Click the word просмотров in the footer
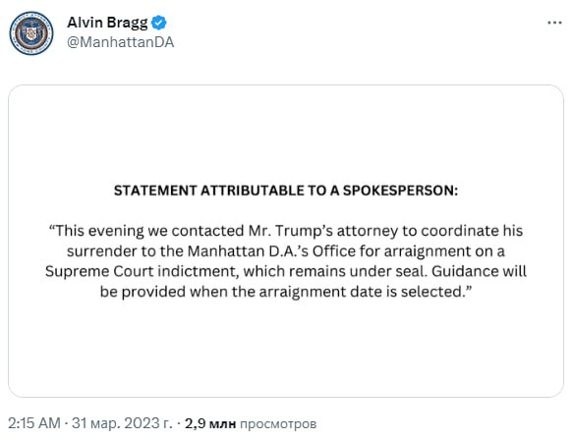 click(x=278, y=423)
